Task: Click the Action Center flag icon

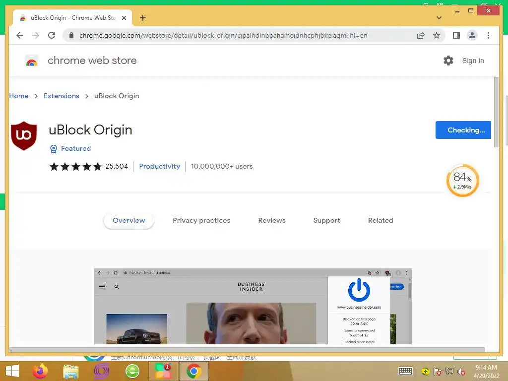Action: tap(438, 372)
